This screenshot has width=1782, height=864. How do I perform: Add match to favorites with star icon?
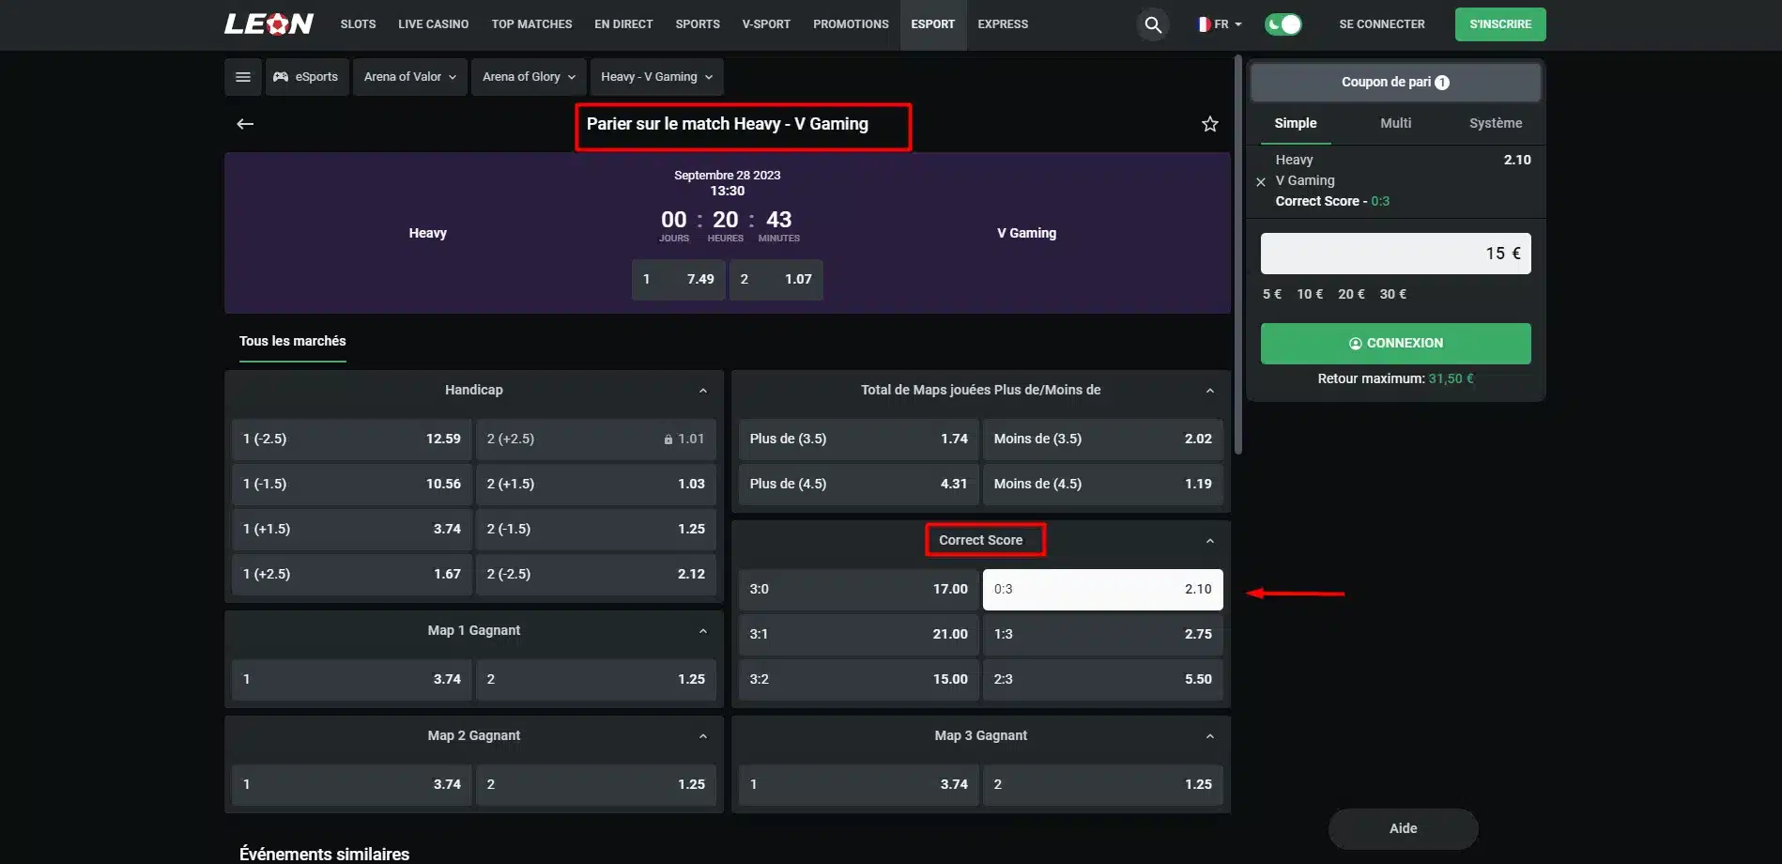[1210, 124]
